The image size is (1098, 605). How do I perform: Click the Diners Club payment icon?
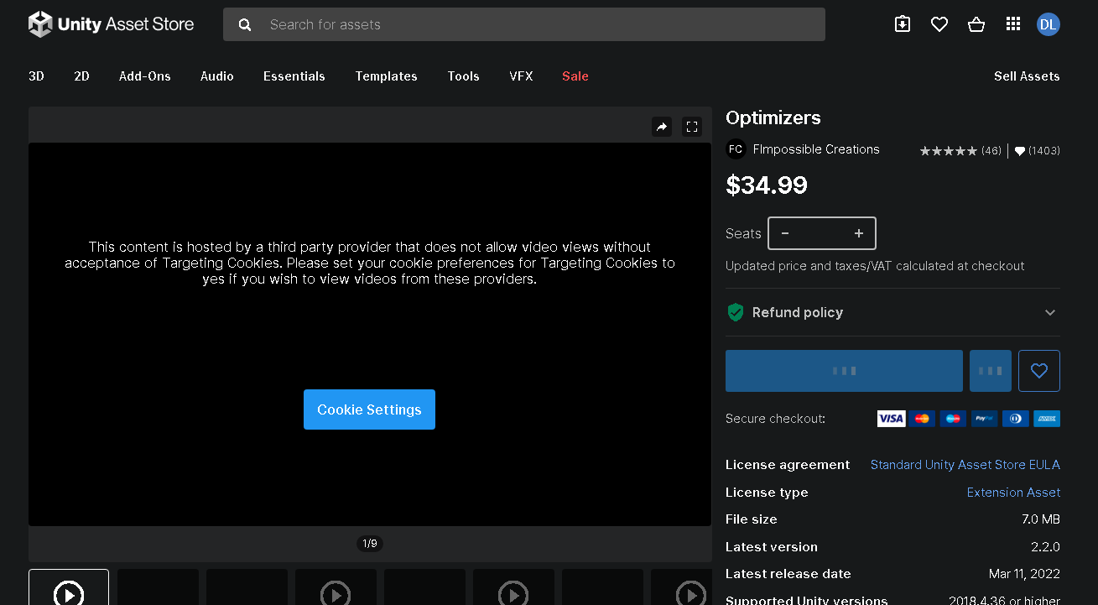click(x=1015, y=419)
